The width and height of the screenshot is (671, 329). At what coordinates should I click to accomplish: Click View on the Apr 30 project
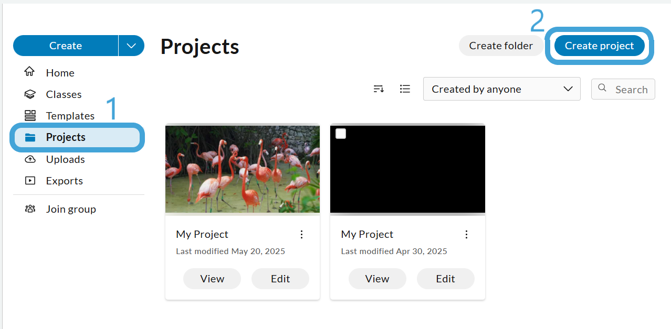pos(377,279)
